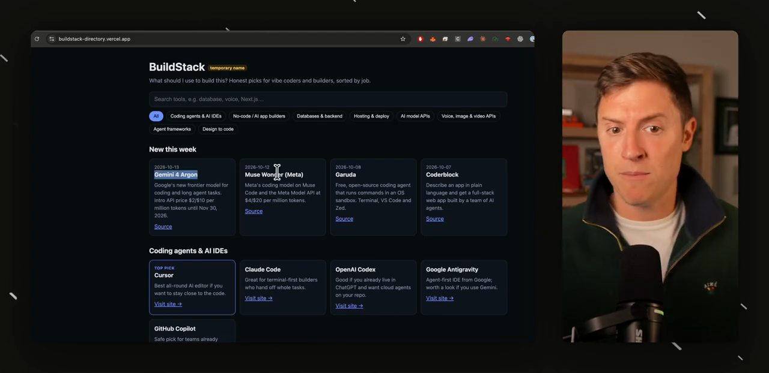The width and height of the screenshot is (769, 373).
Task: Click the 'temporary name' badge
Action: tap(227, 68)
